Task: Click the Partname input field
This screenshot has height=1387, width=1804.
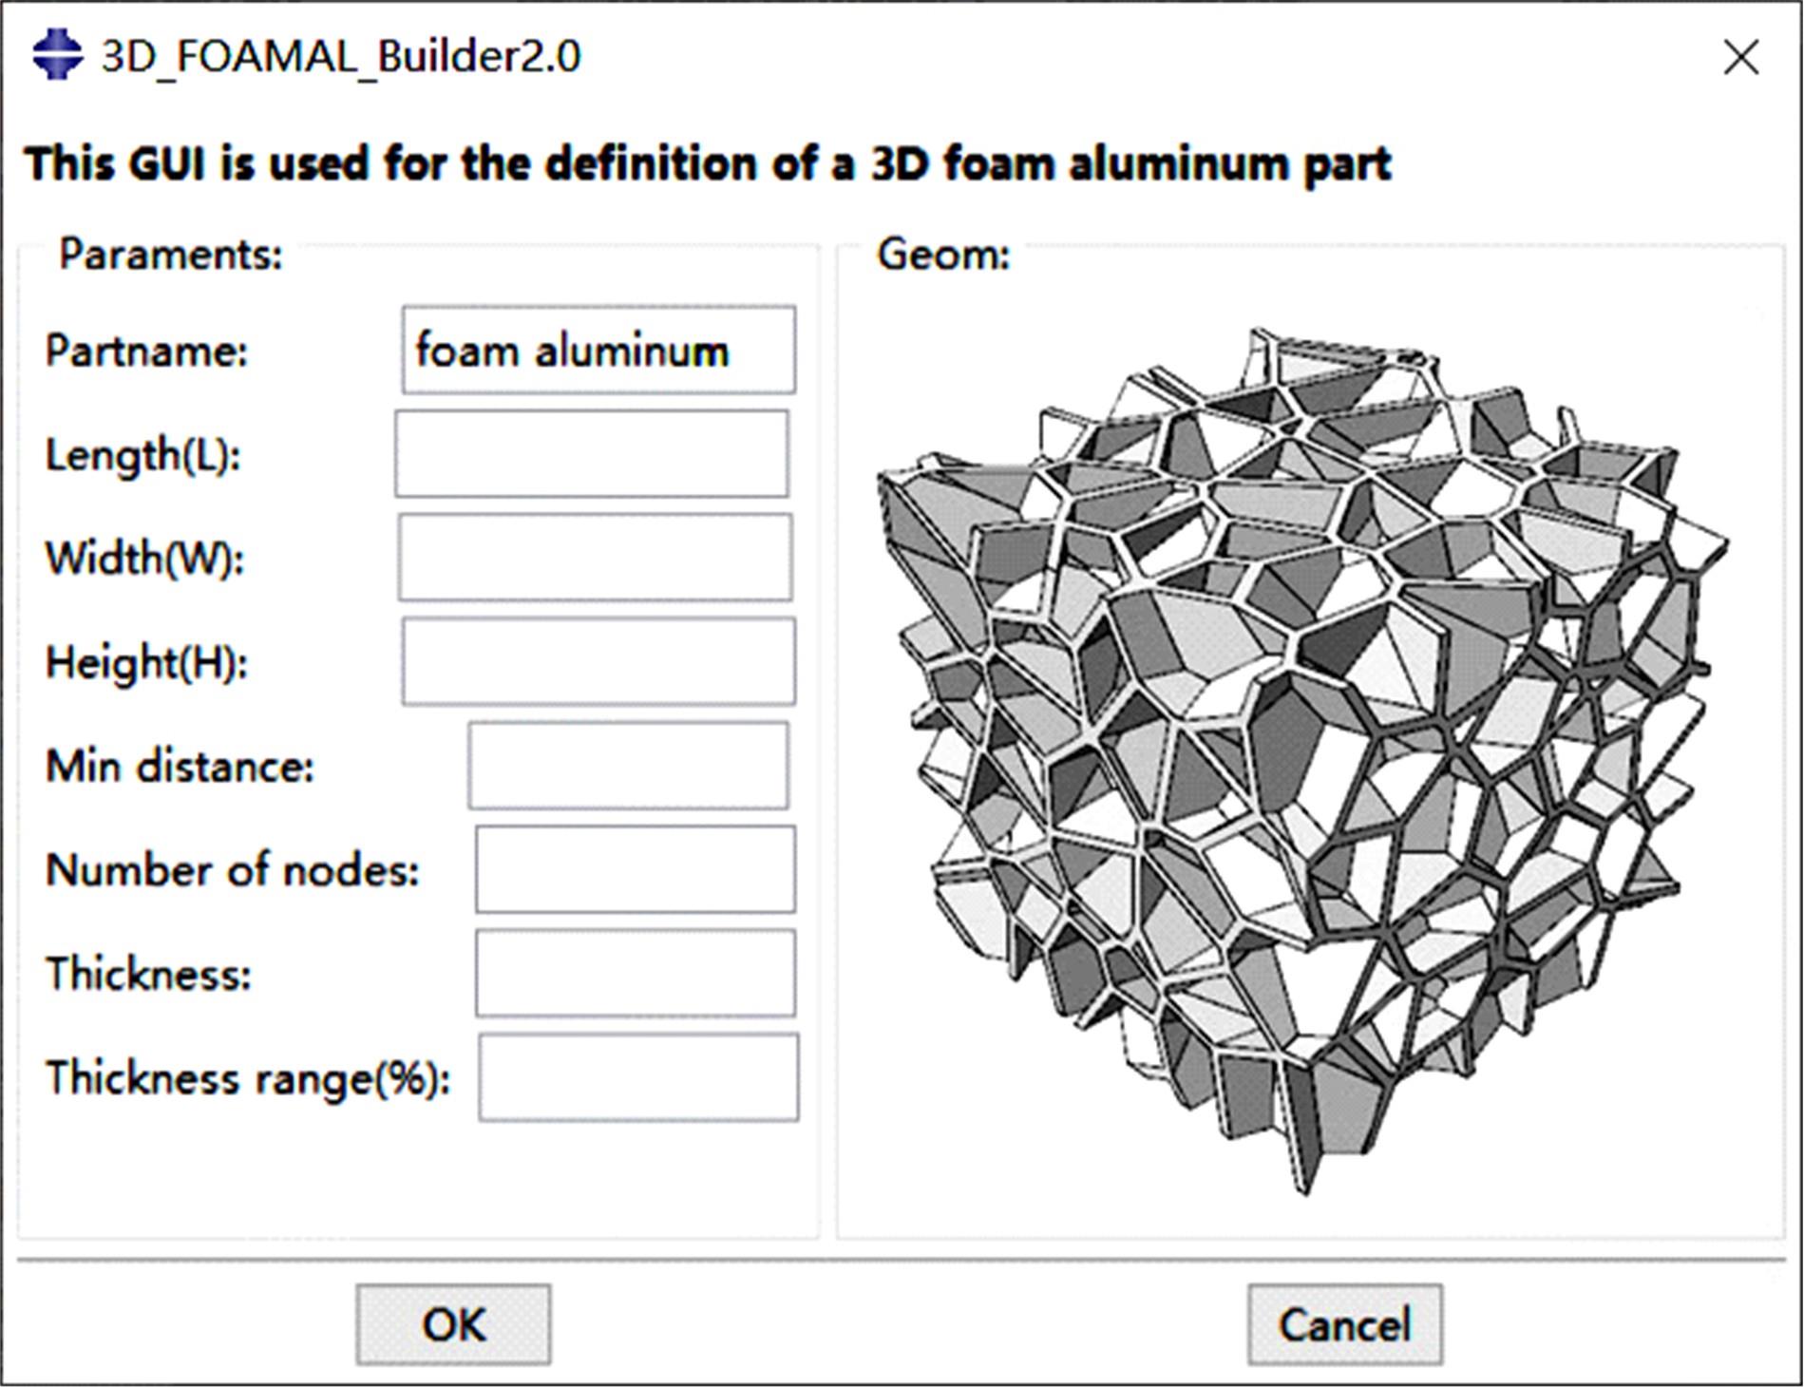Action: tap(598, 350)
